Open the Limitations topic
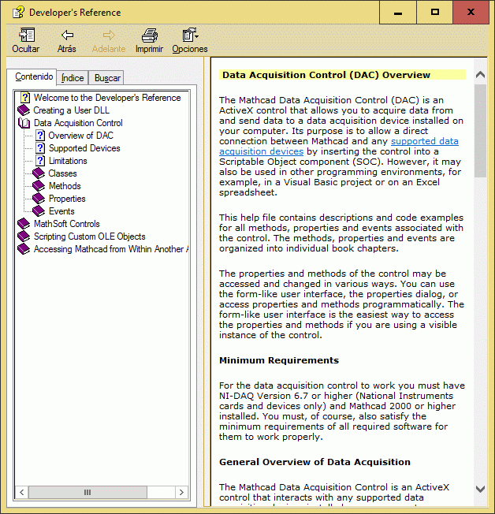Viewport: 495px width, 514px height. 68,161
